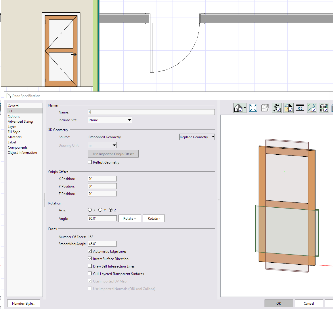Image resolution: width=333 pixels, height=309 pixels.
Task: Toggle the color display house icon
Action: [x=288, y=108]
